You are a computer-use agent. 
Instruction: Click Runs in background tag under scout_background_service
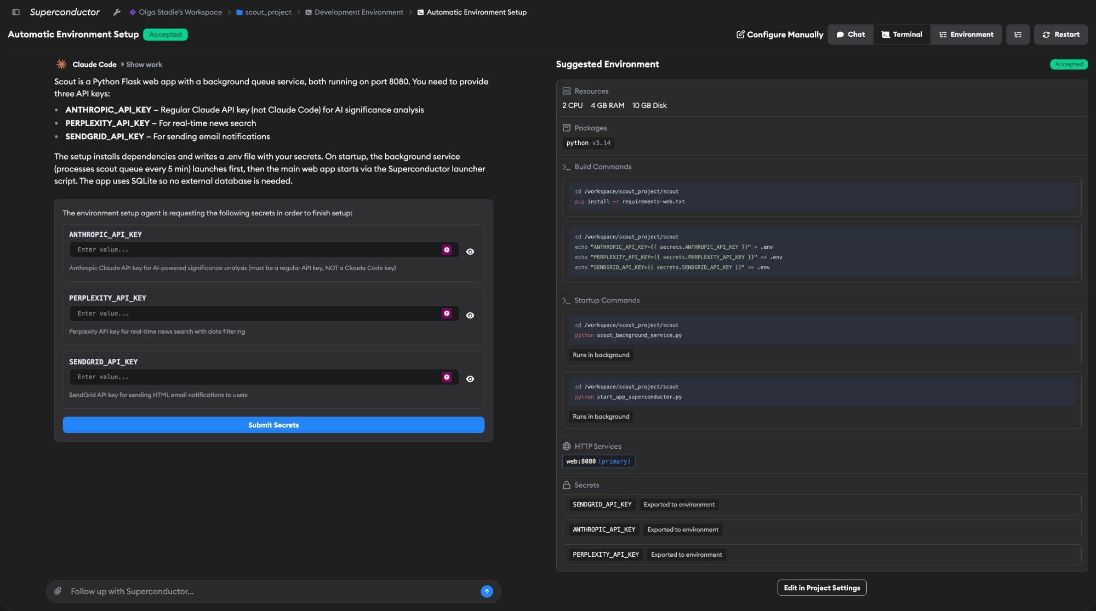click(x=601, y=355)
